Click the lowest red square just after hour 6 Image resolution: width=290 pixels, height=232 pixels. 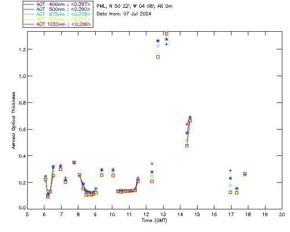click(48, 197)
